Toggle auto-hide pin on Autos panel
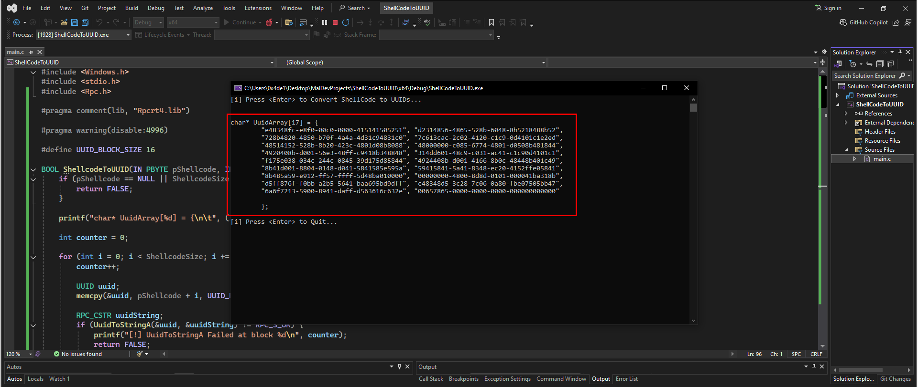 pyautogui.click(x=399, y=366)
